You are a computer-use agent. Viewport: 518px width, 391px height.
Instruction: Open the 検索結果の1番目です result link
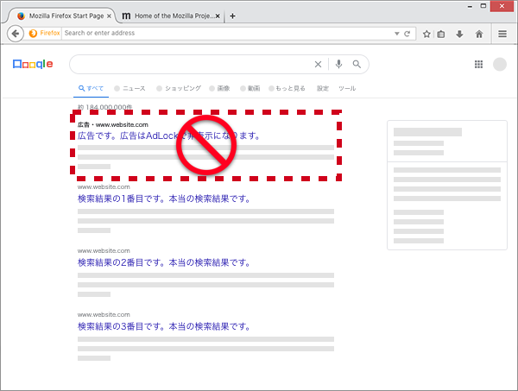coord(164,199)
